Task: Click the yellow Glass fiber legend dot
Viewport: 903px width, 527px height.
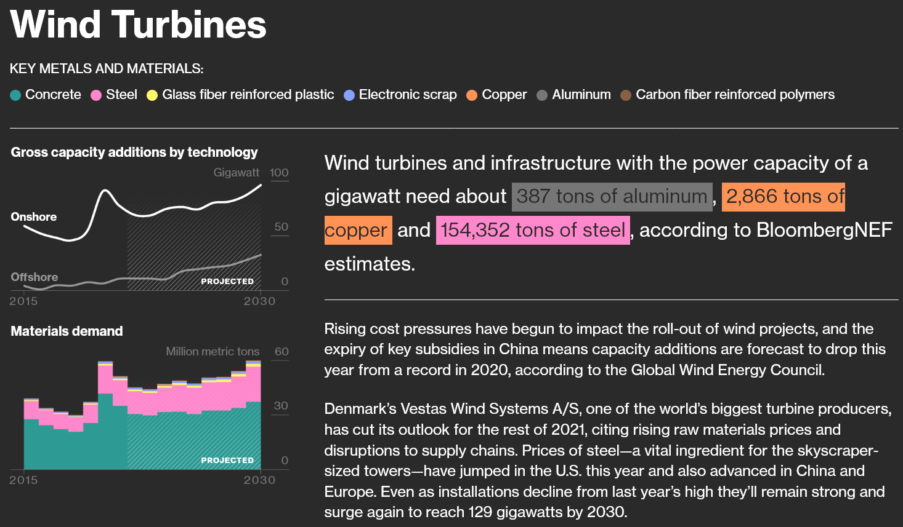Action: (152, 95)
